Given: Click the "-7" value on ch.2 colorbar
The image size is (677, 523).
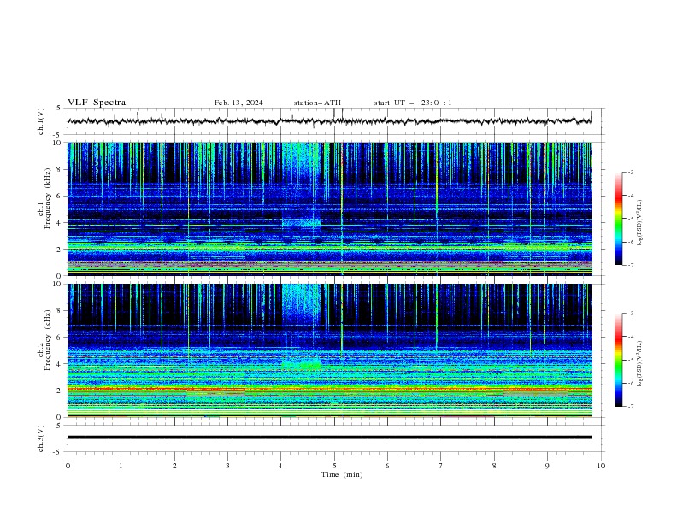Looking at the screenshot, I should point(631,407).
